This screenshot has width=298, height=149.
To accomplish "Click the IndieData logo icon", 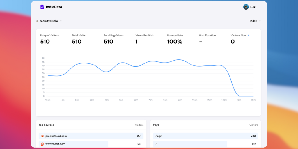I will click(x=42, y=7).
